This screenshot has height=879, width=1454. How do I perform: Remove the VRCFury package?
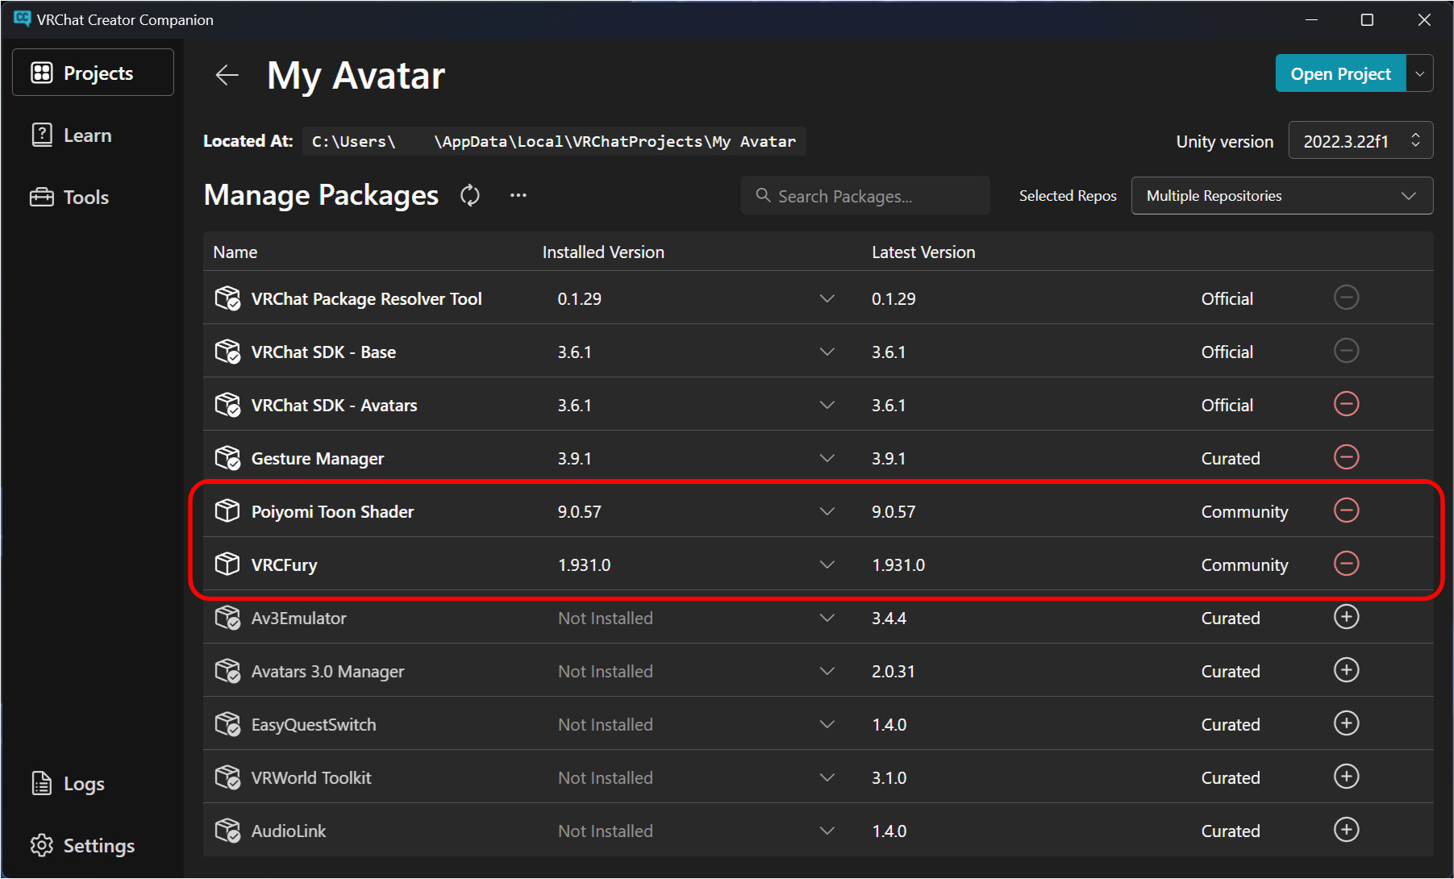coord(1346,564)
